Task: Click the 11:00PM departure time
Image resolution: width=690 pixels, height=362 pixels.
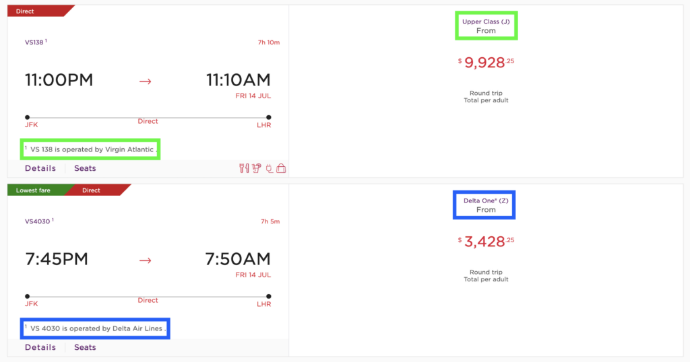Action: tap(59, 81)
